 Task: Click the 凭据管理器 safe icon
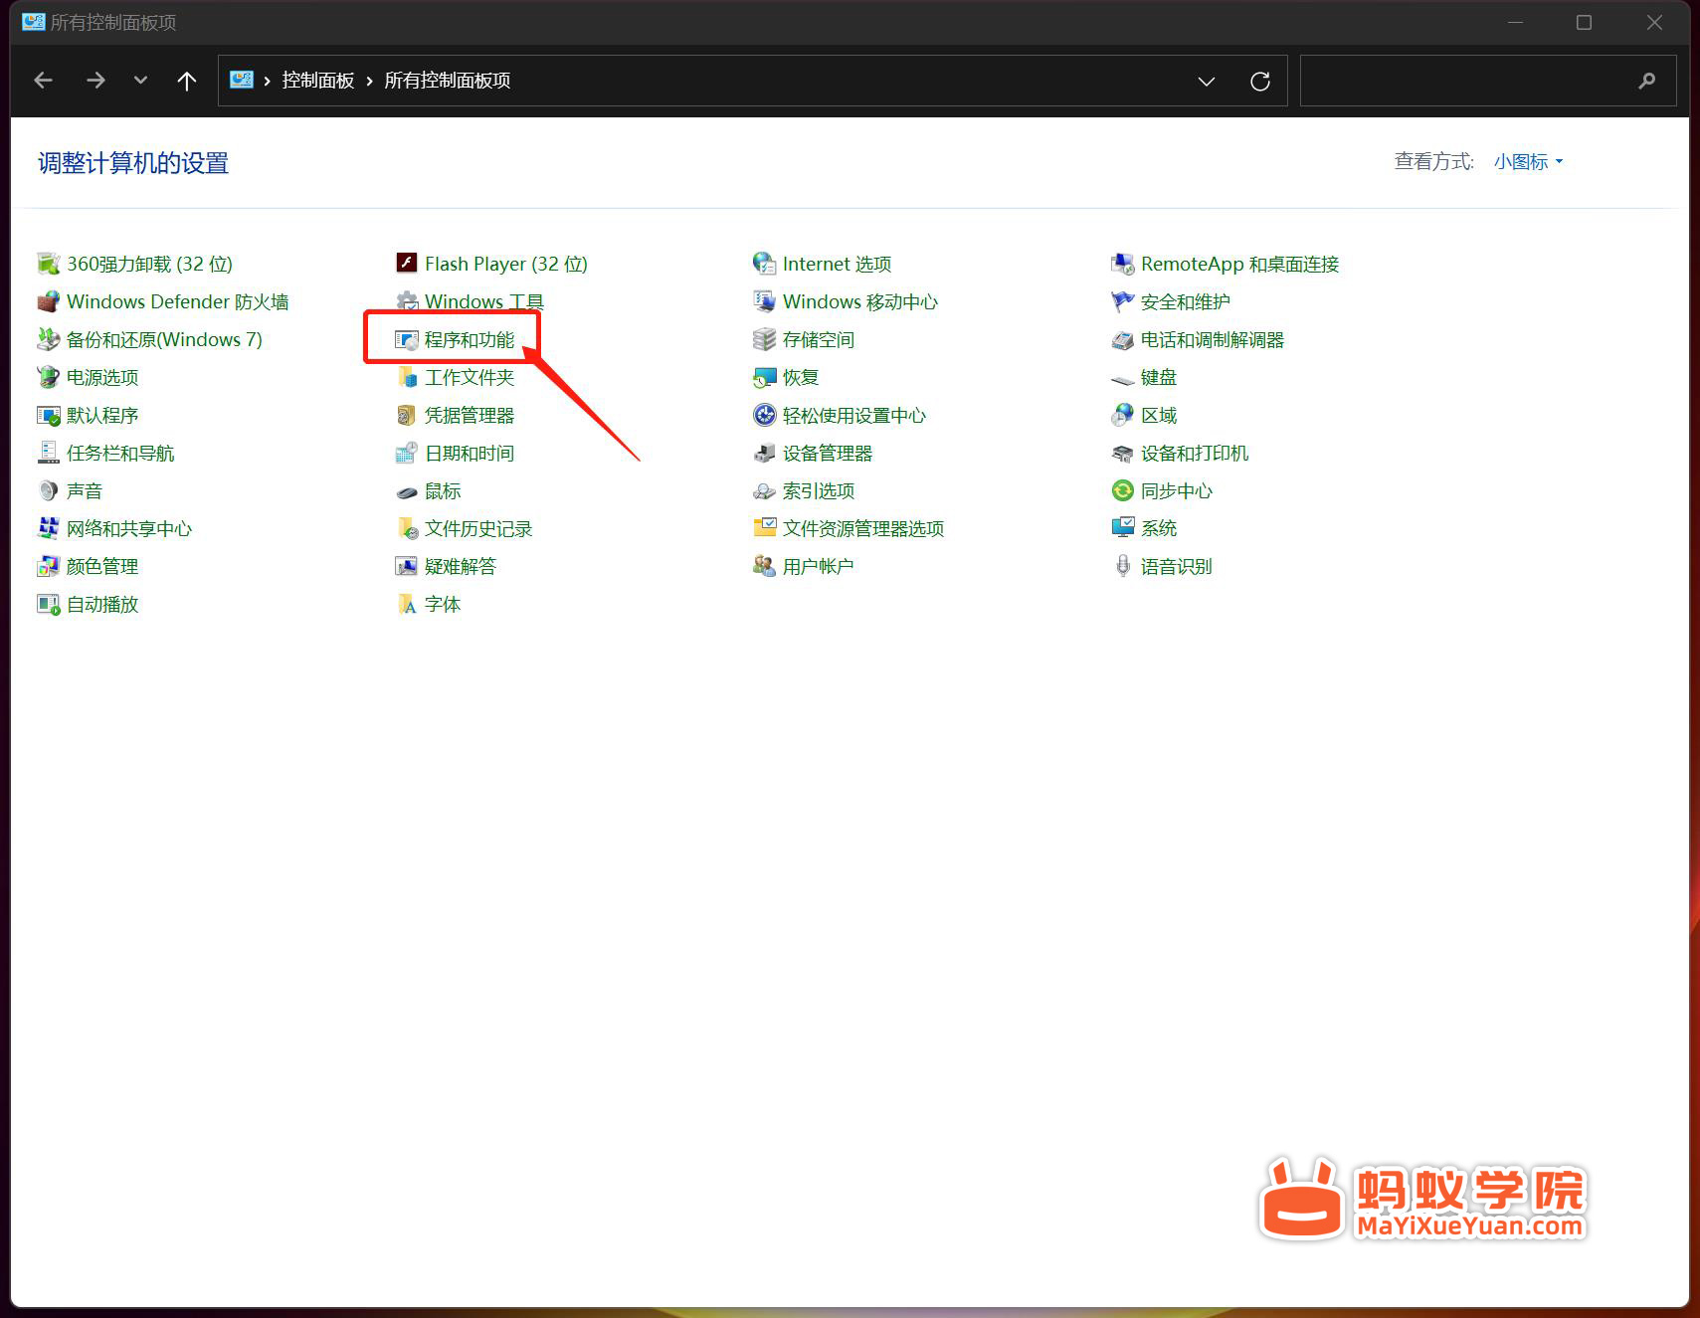click(x=406, y=415)
